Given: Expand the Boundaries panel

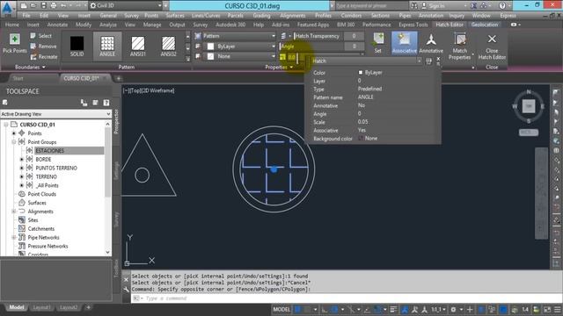Looking at the screenshot, I should (30, 67).
